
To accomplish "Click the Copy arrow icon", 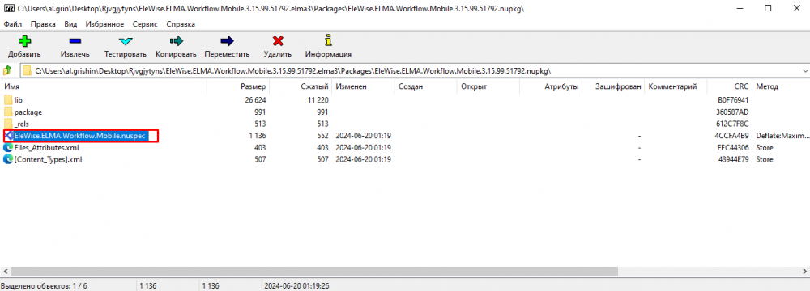I will tap(176, 40).
